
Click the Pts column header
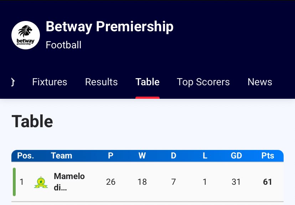[268, 156]
